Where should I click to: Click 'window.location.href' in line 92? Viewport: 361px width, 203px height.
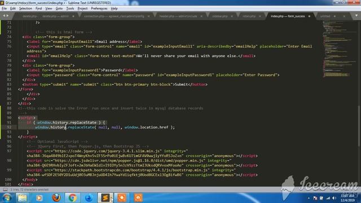pyautogui.click(x=147, y=127)
